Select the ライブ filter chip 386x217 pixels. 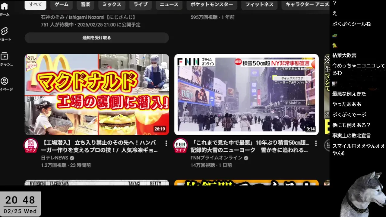pos(141,5)
